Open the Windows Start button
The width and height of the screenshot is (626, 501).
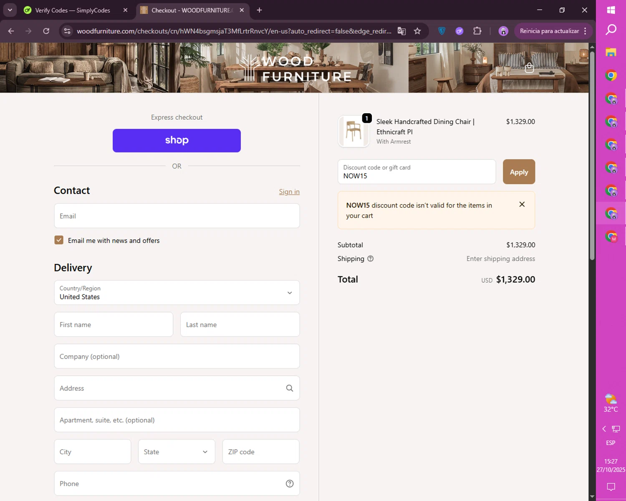click(611, 10)
